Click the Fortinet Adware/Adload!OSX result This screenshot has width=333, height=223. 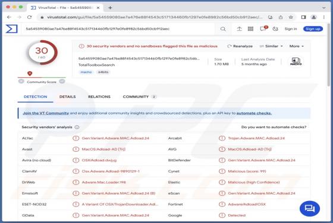tap(247, 205)
